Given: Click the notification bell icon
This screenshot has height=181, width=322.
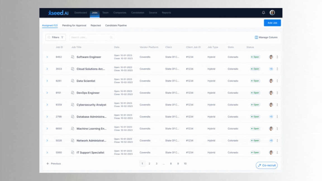Looking at the screenshot, I should [263, 13].
